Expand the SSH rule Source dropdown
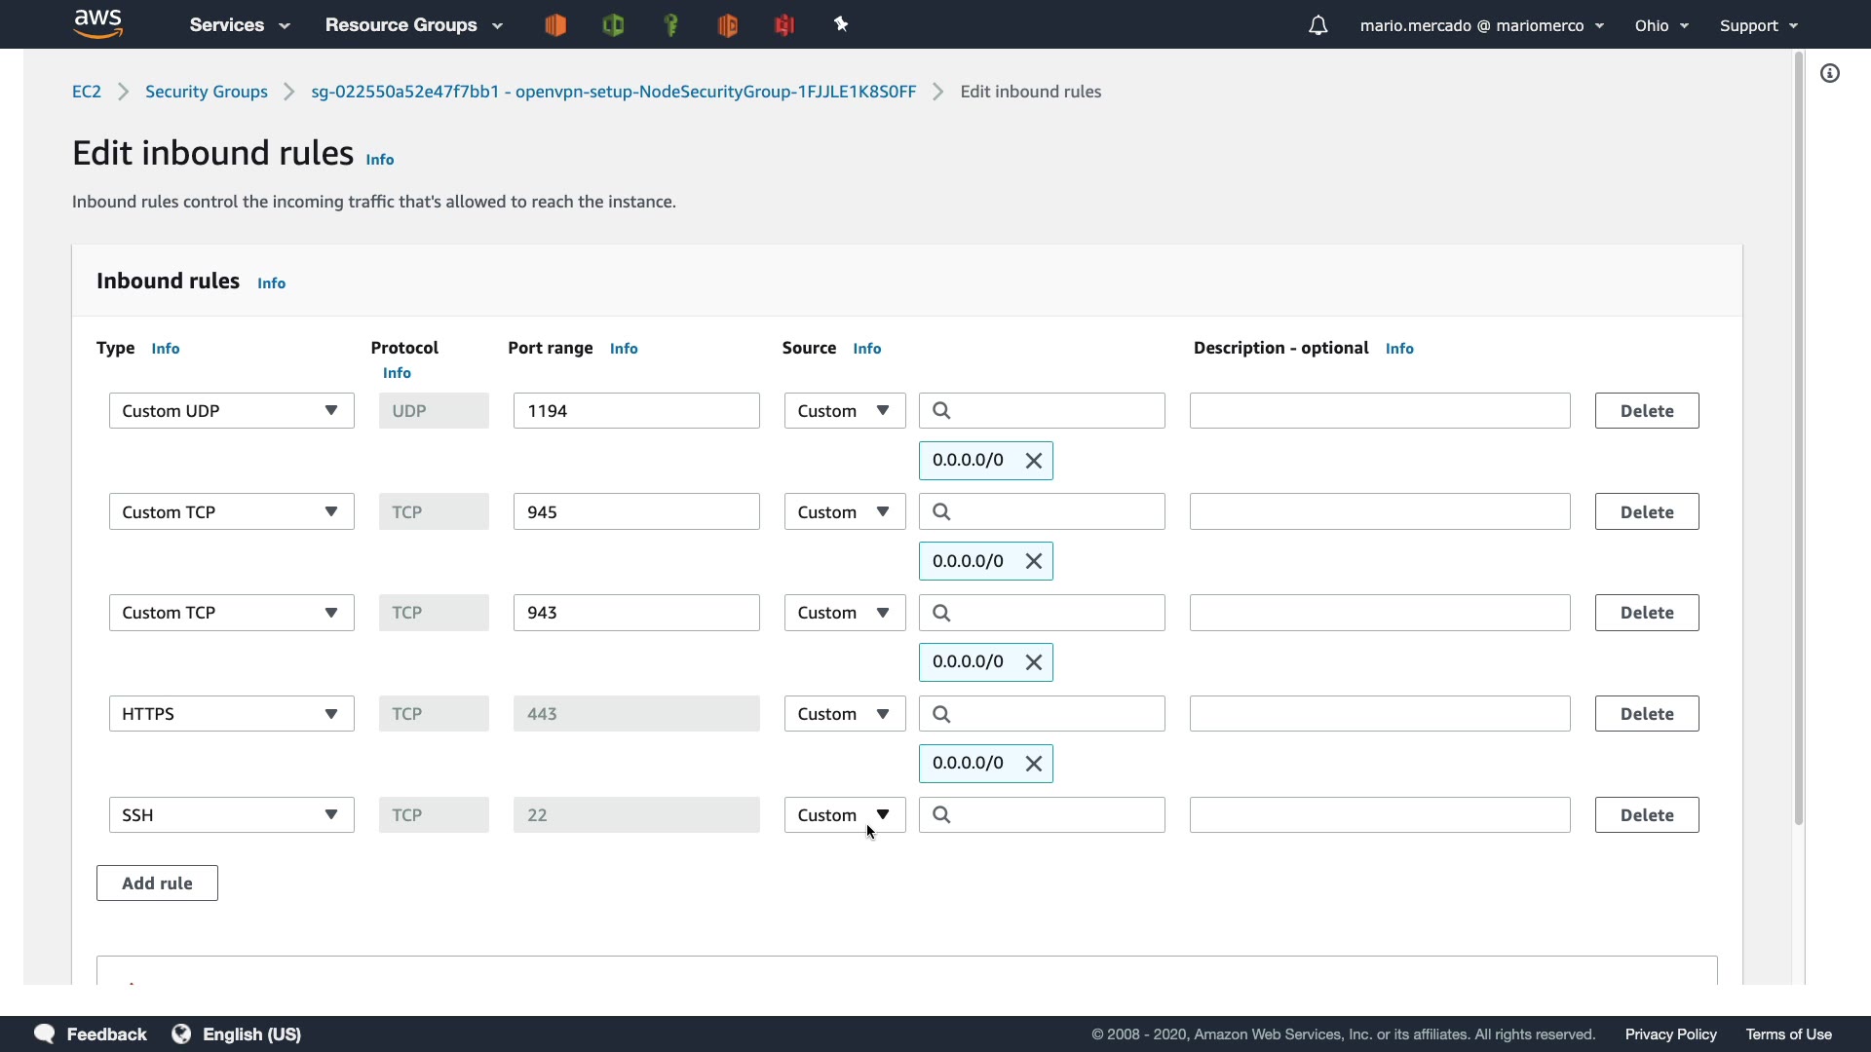 click(845, 815)
